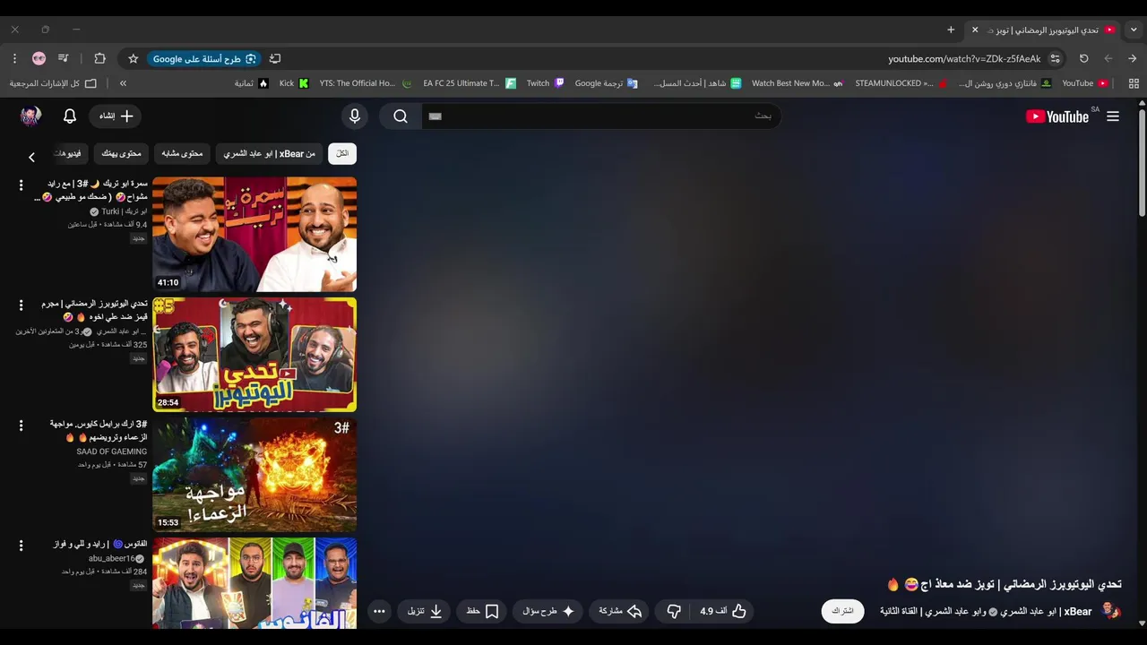Reload the page with the refresh icon

pyautogui.click(x=1083, y=58)
